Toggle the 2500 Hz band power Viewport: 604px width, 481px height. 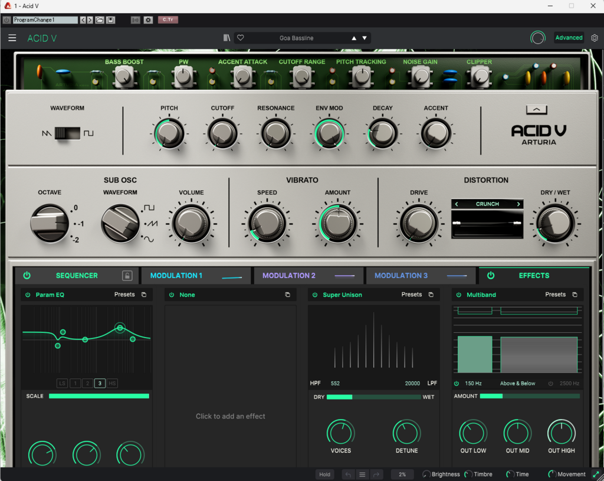[551, 384]
